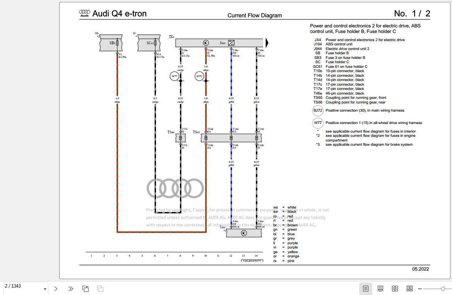Click 'Coupling point for running gear, front'
Viewport: 452px width, 295px height.
click(x=356, y=98)
